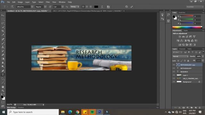Open the Filter menu
The image size is (205, 115).
click(48, 2)
